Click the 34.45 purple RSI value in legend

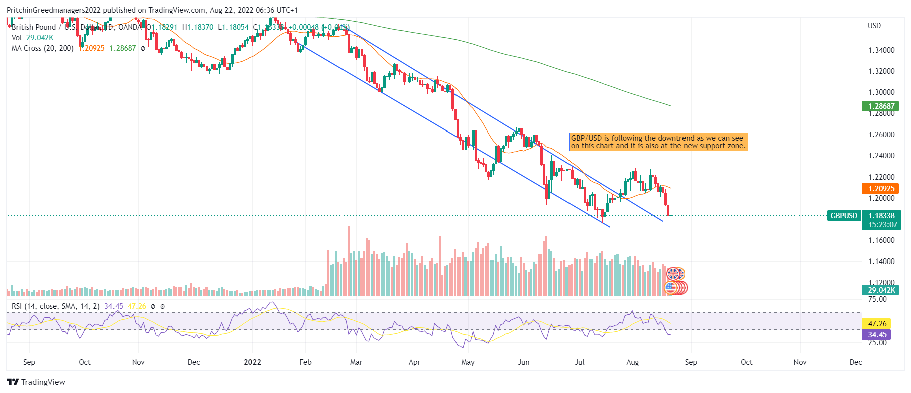113,306
